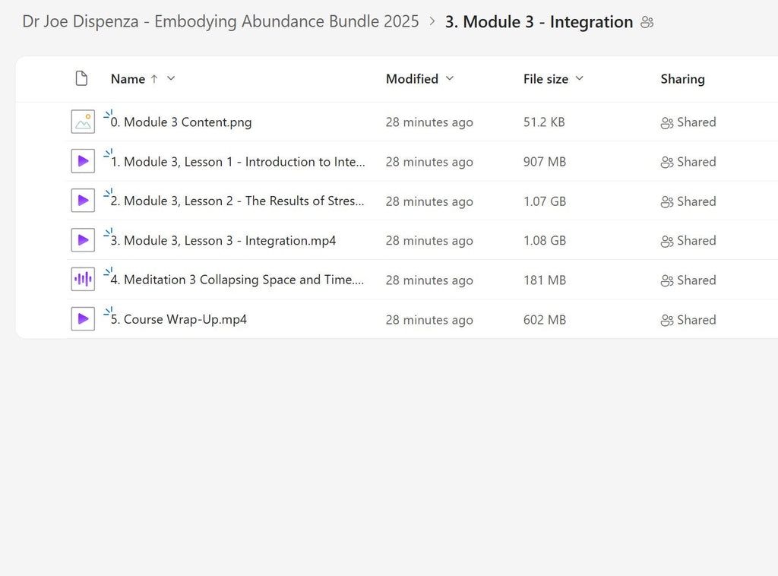Viewport: 778px width, 576px height.
Task: Click the shared people icon beside the folder title
Action: tap(647, 22)
